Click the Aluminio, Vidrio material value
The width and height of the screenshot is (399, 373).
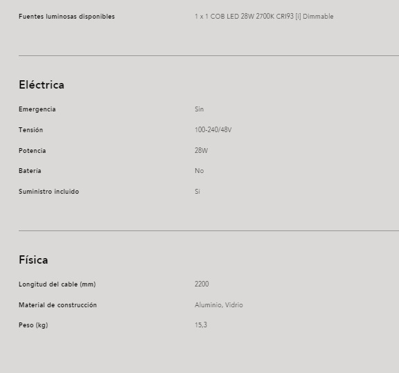pos(219,305)
